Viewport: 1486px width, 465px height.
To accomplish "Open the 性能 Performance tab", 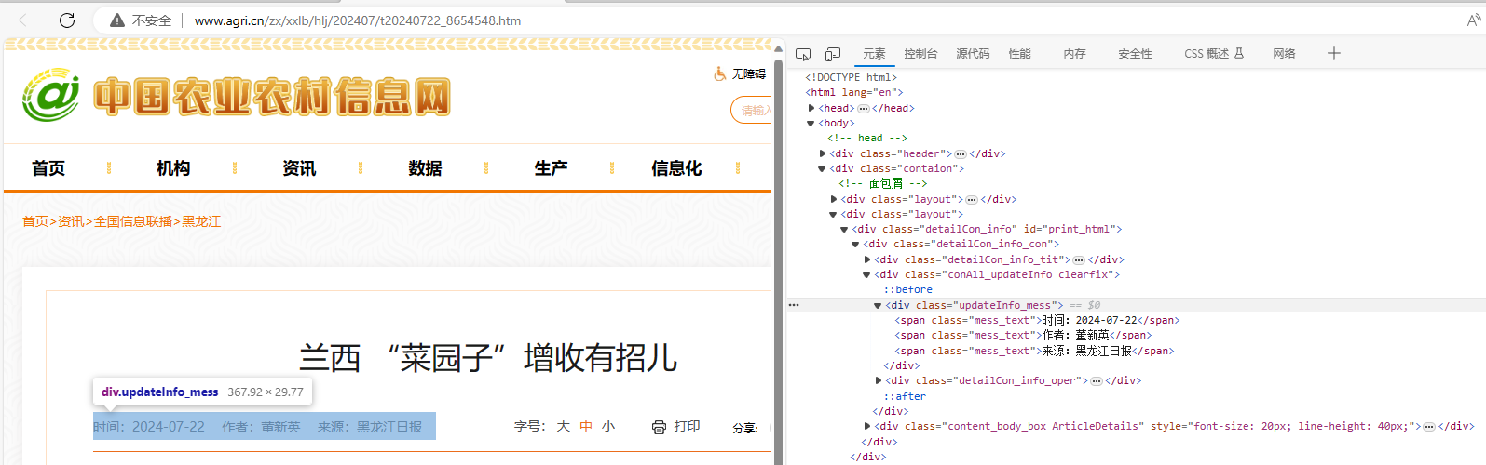I will (1019, 54).
